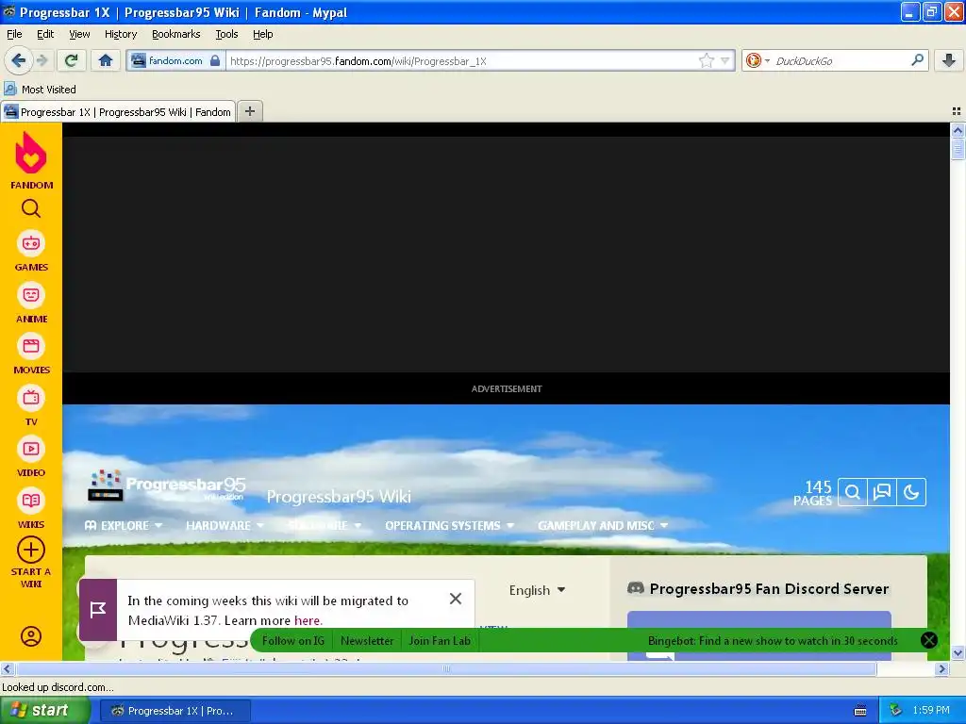
Task: Open the Anime section icon
Action: [31, 295]
